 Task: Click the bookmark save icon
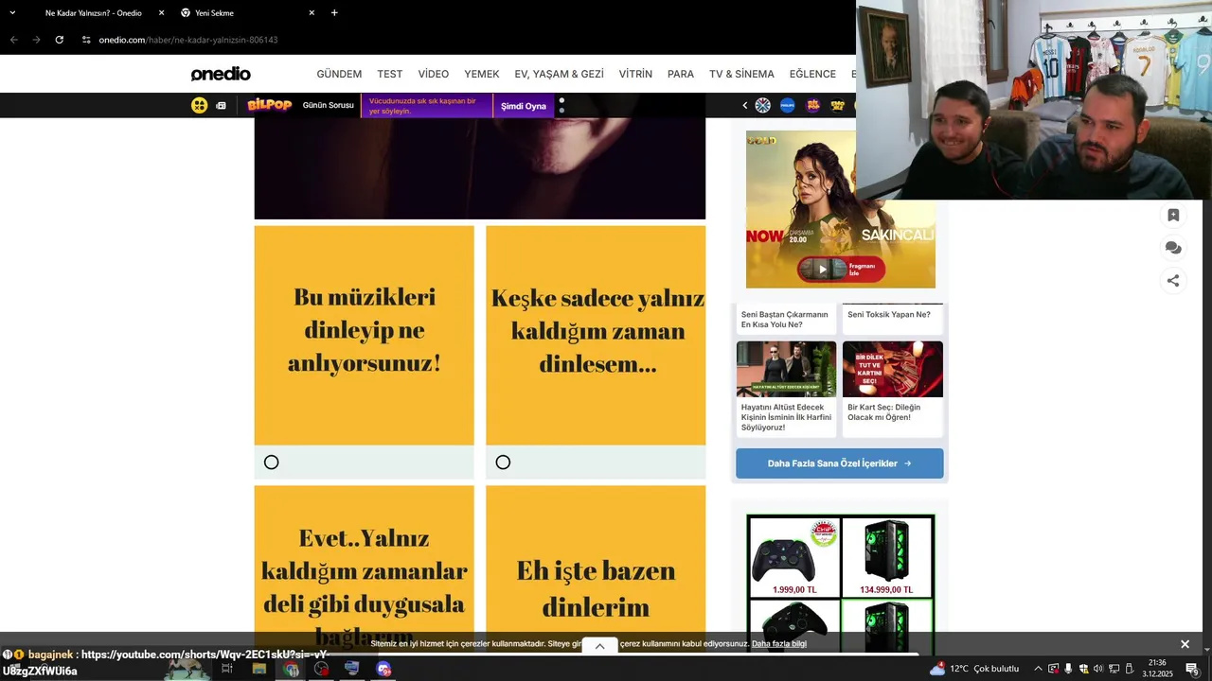(1173, 216)
